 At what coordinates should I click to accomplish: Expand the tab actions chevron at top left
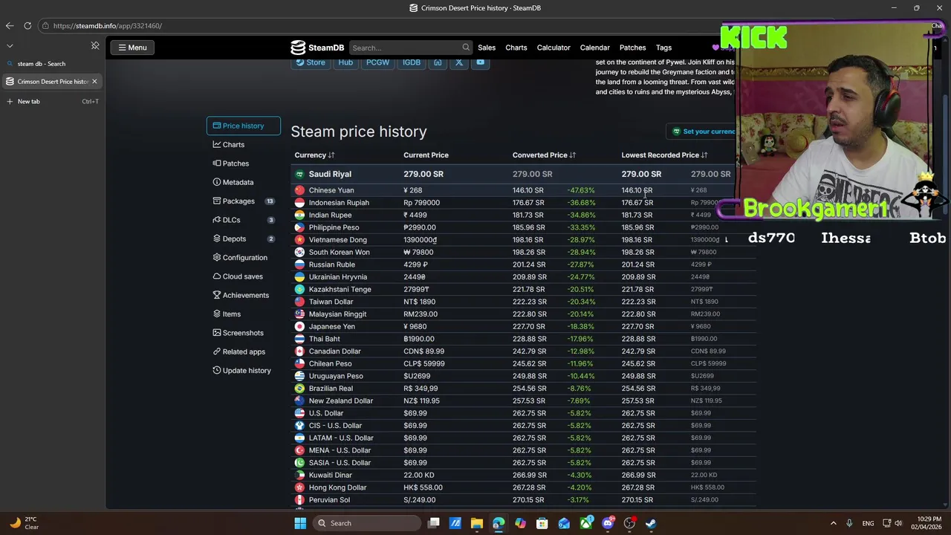(10, 46)
